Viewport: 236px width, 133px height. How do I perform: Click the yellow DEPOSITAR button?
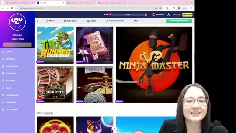[x=187, y=14]
